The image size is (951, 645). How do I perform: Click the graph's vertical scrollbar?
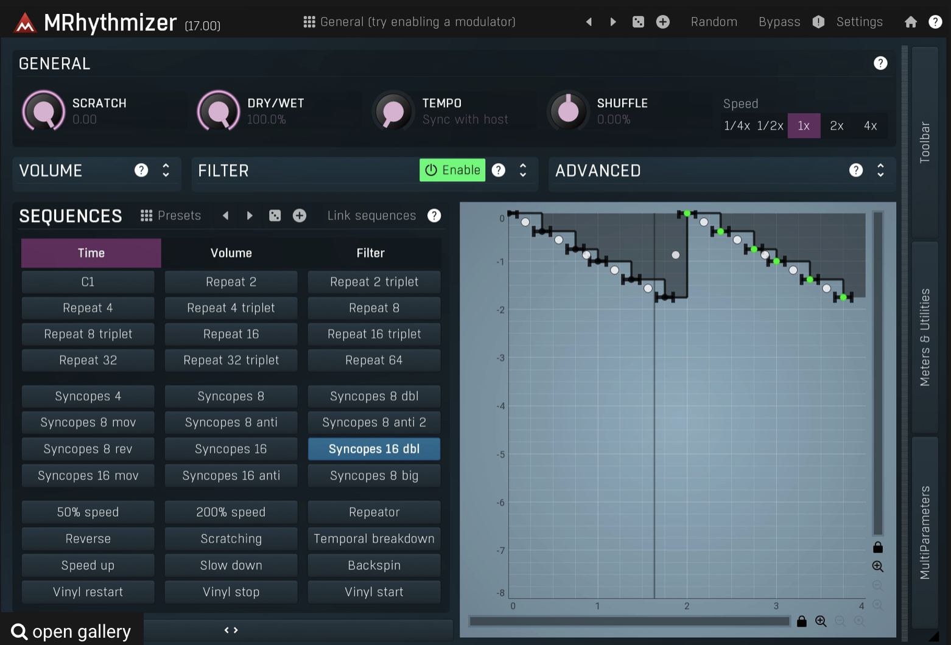point(878,374)
